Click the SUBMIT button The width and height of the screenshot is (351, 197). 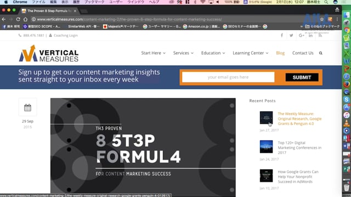pos(302,77)
